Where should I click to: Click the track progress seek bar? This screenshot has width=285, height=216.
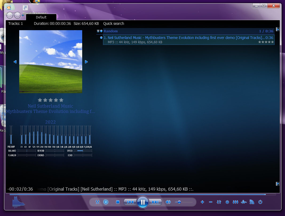[x=143, y=194]
